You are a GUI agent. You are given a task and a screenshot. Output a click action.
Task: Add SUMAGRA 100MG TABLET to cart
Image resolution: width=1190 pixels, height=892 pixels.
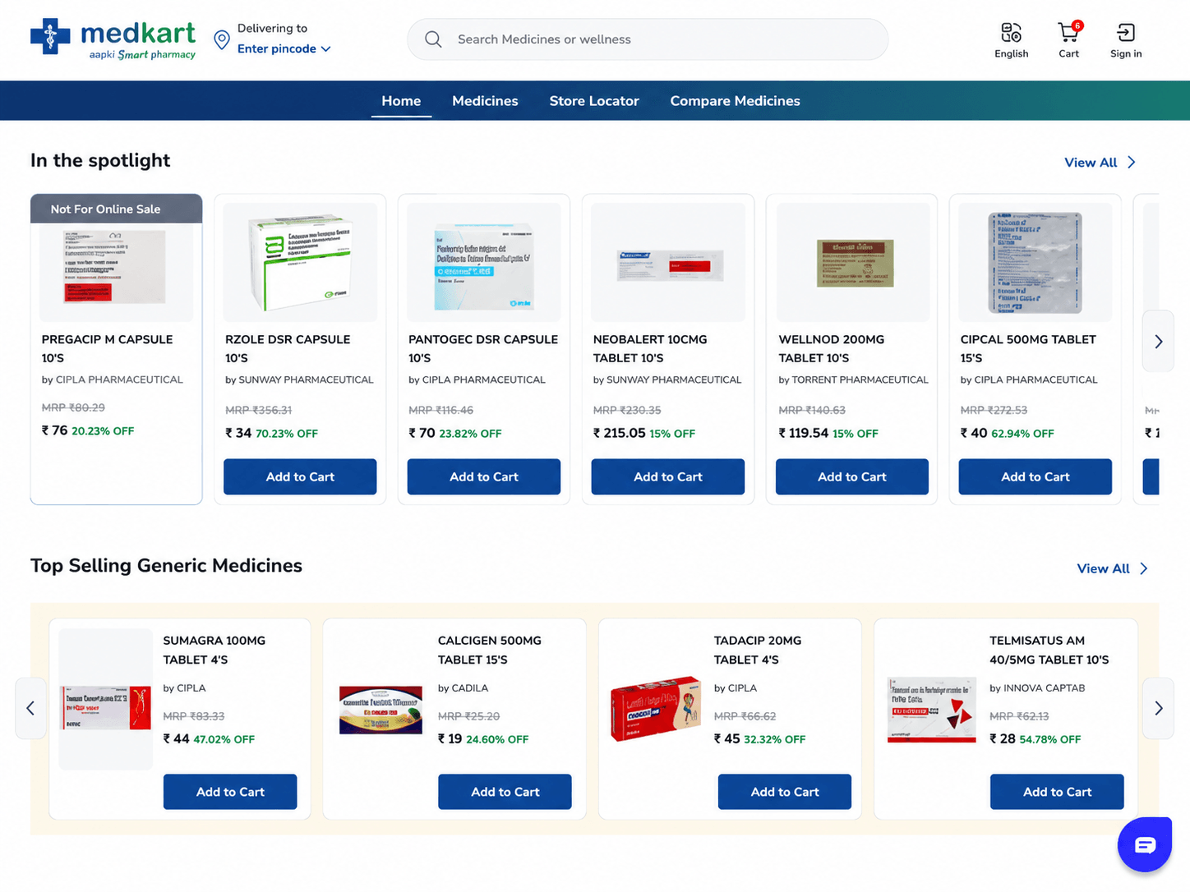click(230, 792)
